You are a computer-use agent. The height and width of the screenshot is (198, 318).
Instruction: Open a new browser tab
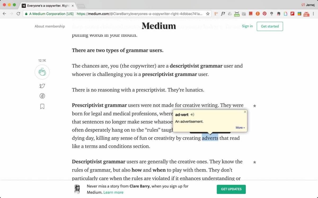click(81, 6)
